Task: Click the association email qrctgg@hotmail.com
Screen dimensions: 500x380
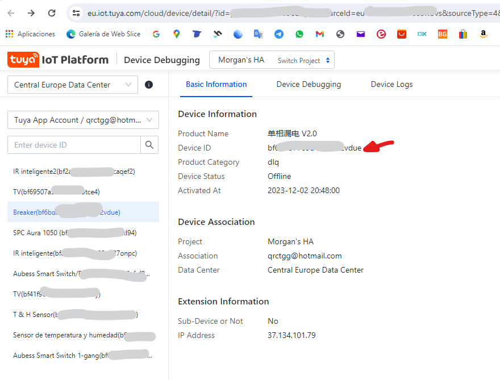Action: point(305,256)
